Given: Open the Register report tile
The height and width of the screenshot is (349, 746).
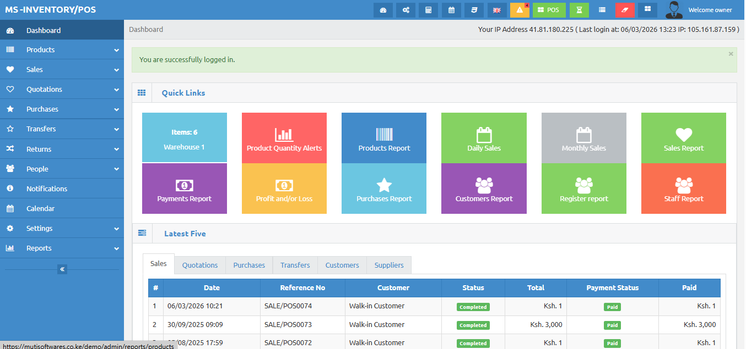Looking at the screenshot, I should [584, 189].
